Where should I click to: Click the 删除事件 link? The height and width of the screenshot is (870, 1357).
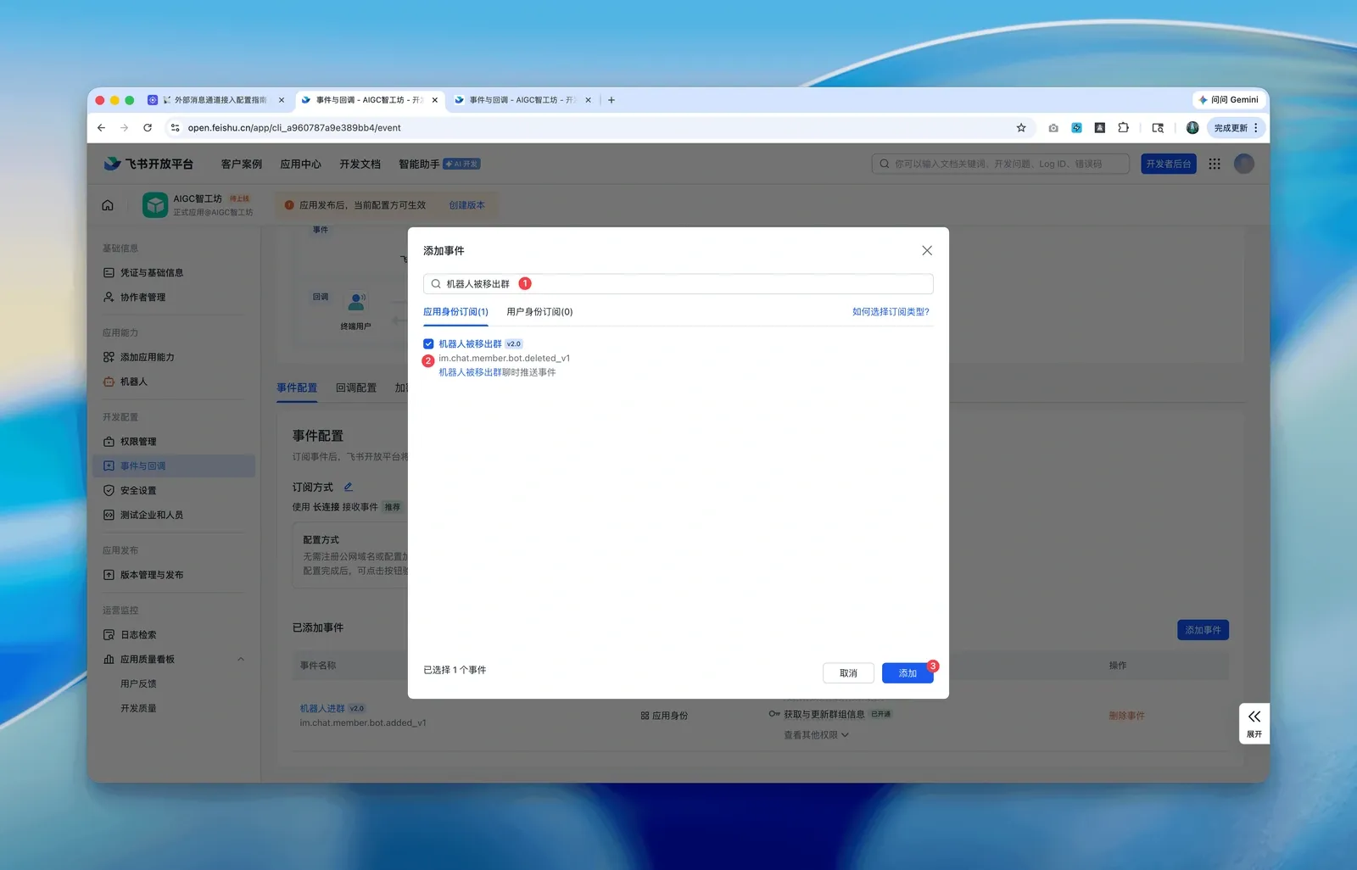point(1126,716)
